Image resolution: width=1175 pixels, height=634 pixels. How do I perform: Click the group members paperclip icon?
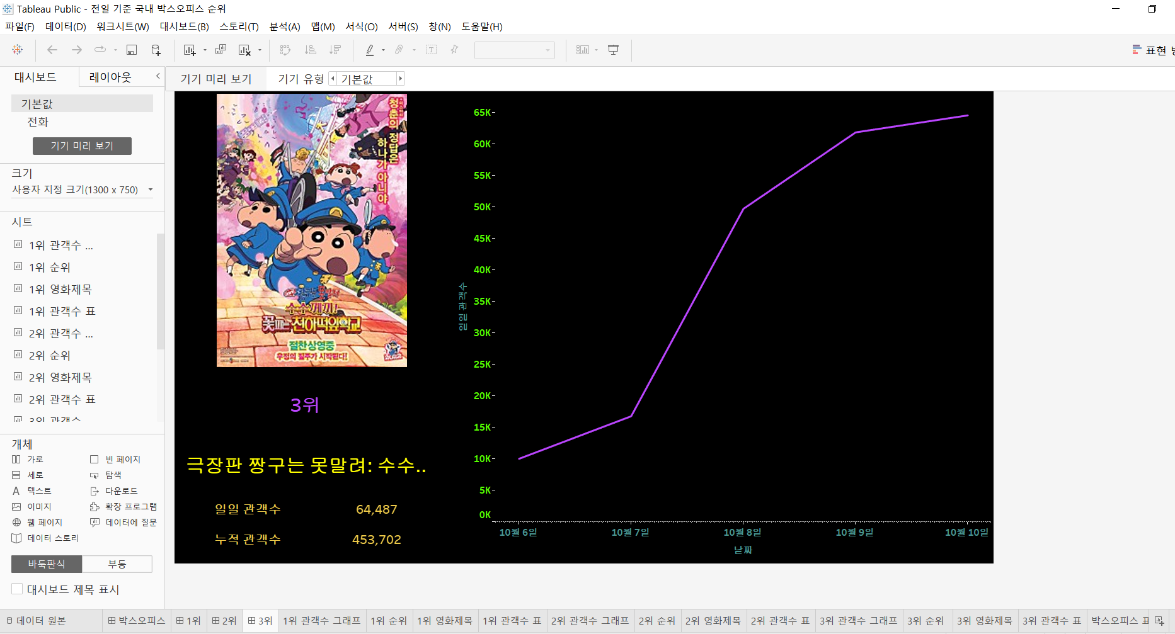[x=399, y=50]
